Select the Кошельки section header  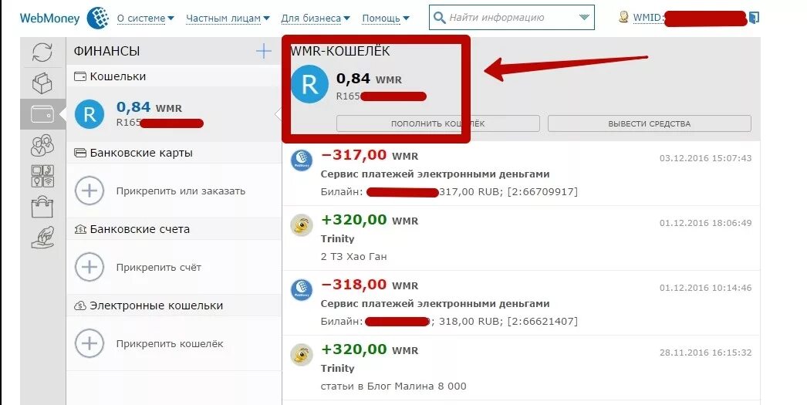pos(174,76)
